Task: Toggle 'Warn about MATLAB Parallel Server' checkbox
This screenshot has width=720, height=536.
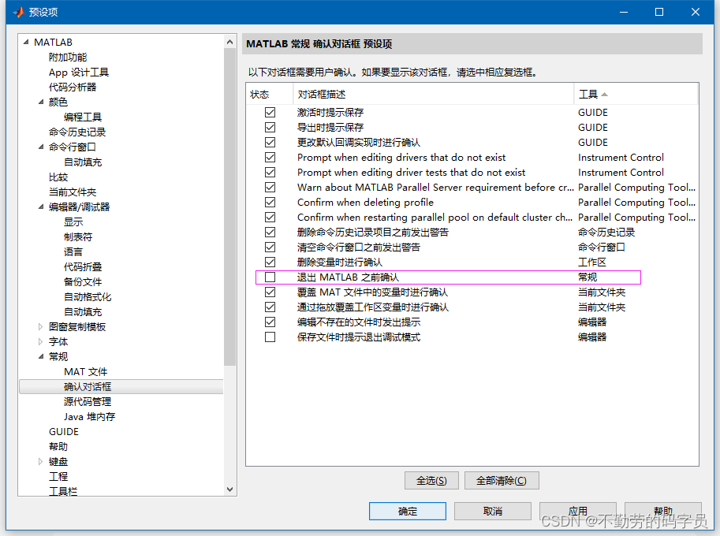Action: [270, 188]
